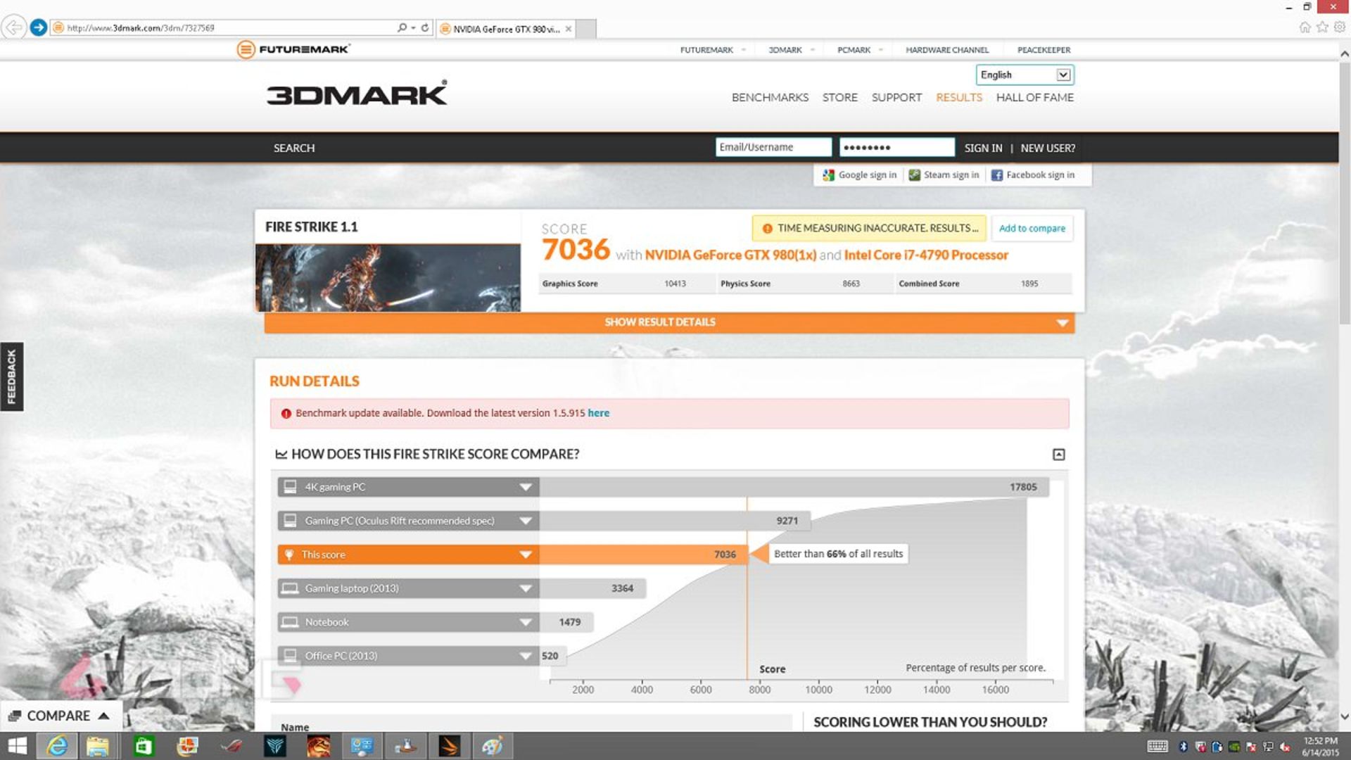This screenshot has height=760, width=1351.
Task: Click the password input field
Action: point(897,147)
